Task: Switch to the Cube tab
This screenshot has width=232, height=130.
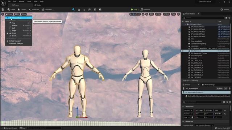Action: pyautogui.click(x=38, y=5)
